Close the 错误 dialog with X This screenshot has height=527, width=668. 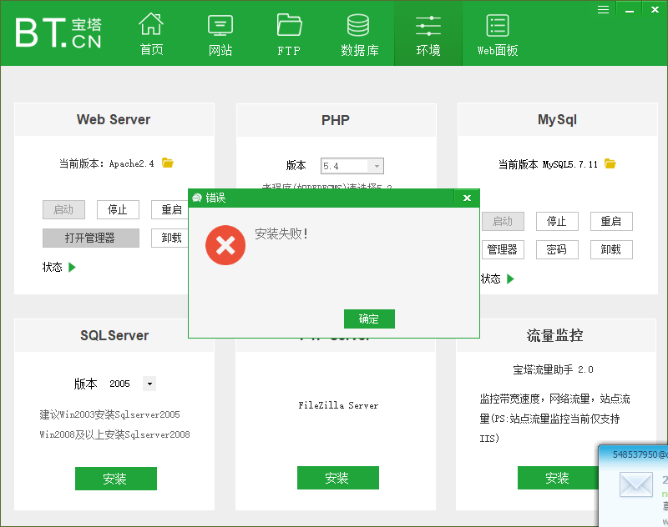pyautogui.click(x=467, y=198)
